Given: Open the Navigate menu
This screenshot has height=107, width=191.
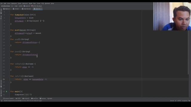Looking at the screenshot, I should tap(14, 4).
